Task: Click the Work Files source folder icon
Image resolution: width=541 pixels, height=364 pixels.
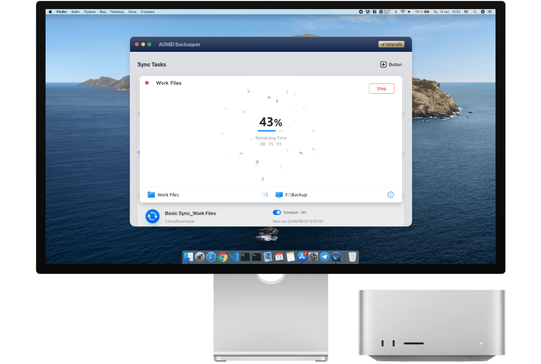Action: coord(151,195)
